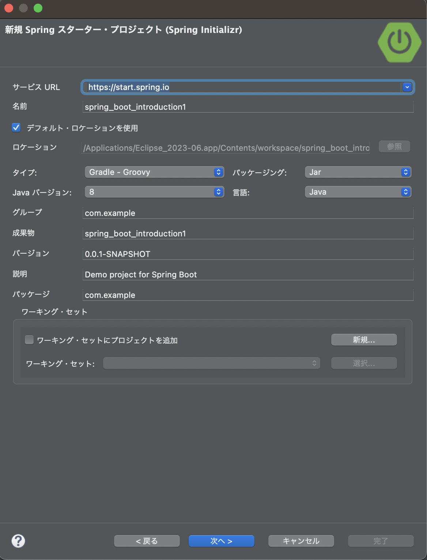Click the 説明 field with Demo project text
The image size is (427, 560).
click(x=248, y=274)
